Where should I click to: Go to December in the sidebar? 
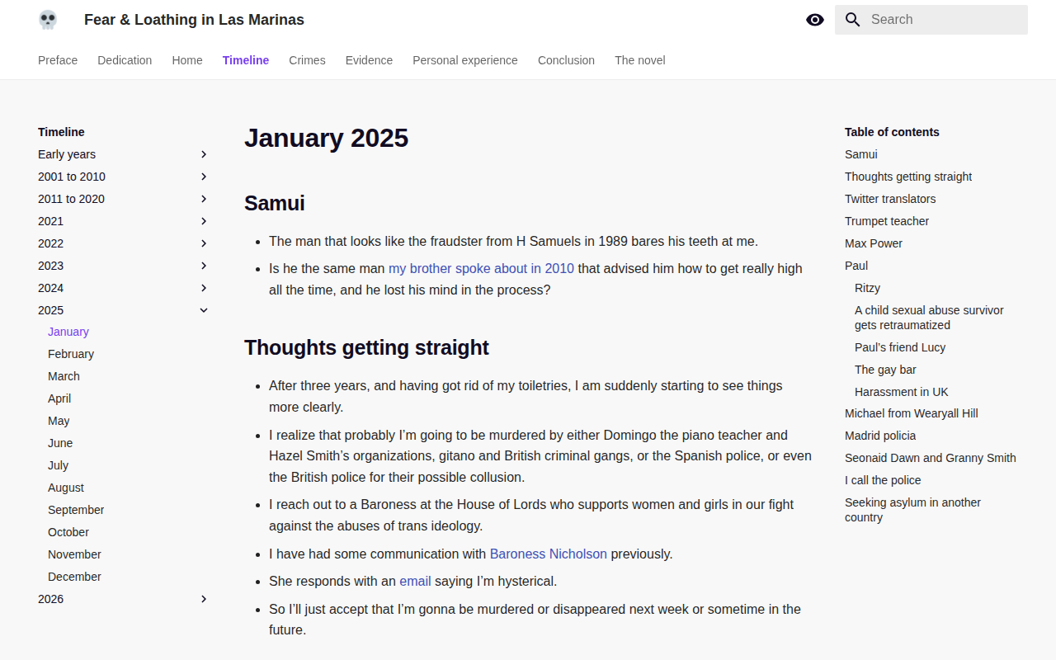click(74, 577)
